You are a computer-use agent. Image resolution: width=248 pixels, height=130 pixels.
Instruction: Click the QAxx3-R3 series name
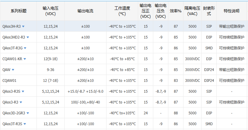[x=10, y=102]
